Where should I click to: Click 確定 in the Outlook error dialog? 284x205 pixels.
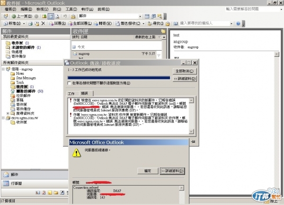point(148,171)
